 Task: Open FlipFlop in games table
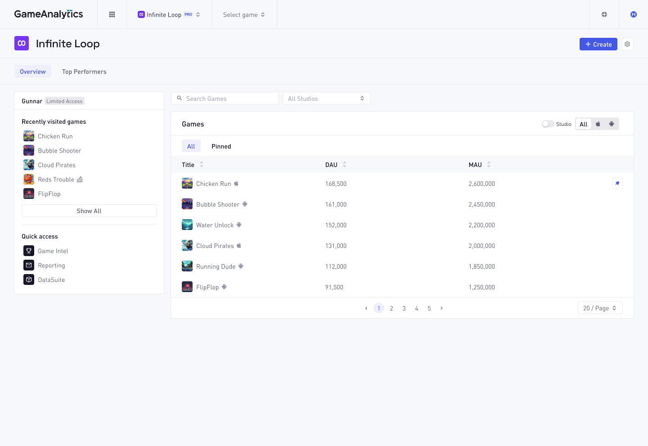click(207, 287)
